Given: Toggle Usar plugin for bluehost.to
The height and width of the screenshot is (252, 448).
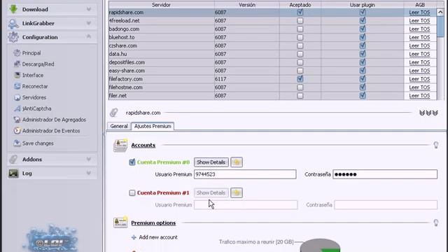Looking at the screenshot, I should tap(363, 37).
